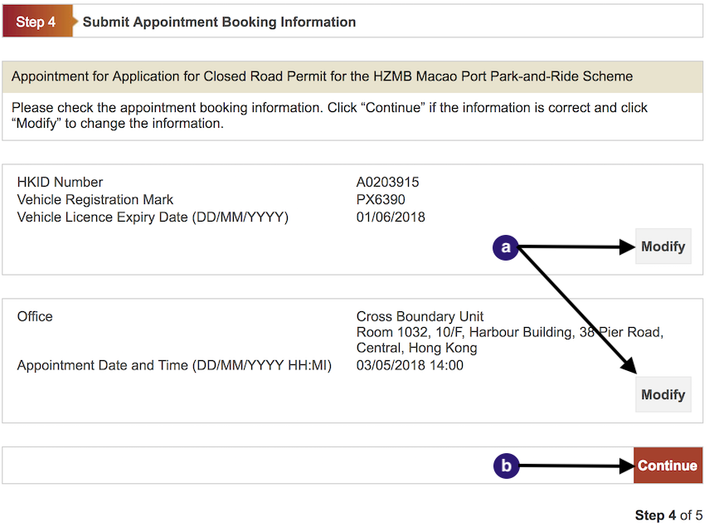Select the expiry date 01/06/2018
709x532 pixels.
[391, 217]
